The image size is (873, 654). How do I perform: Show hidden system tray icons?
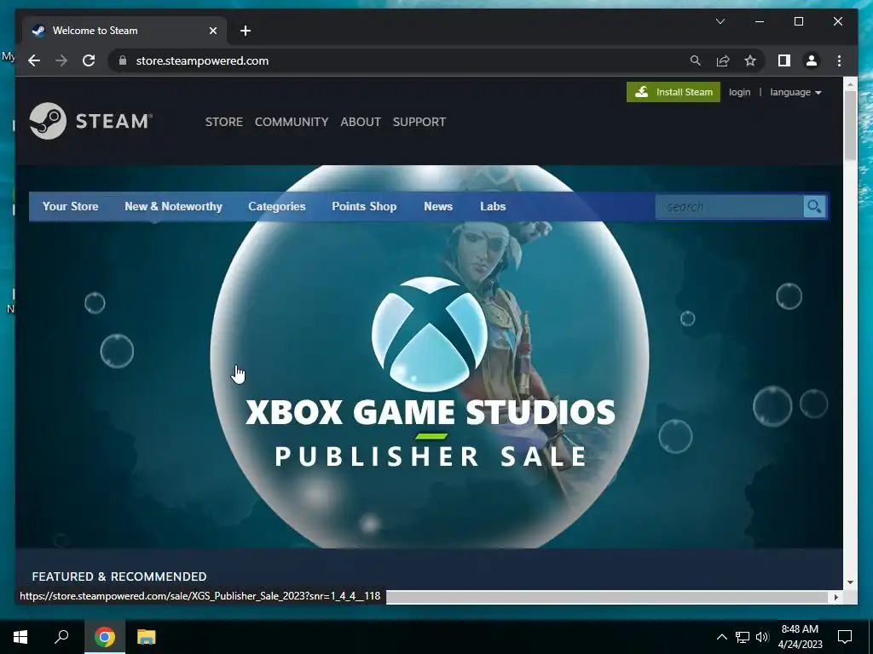(x=721, y=637)
